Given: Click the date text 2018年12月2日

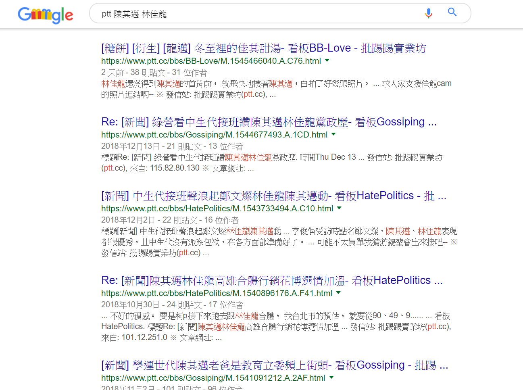Looking at the screenshot, I should [x=128, y=220].
